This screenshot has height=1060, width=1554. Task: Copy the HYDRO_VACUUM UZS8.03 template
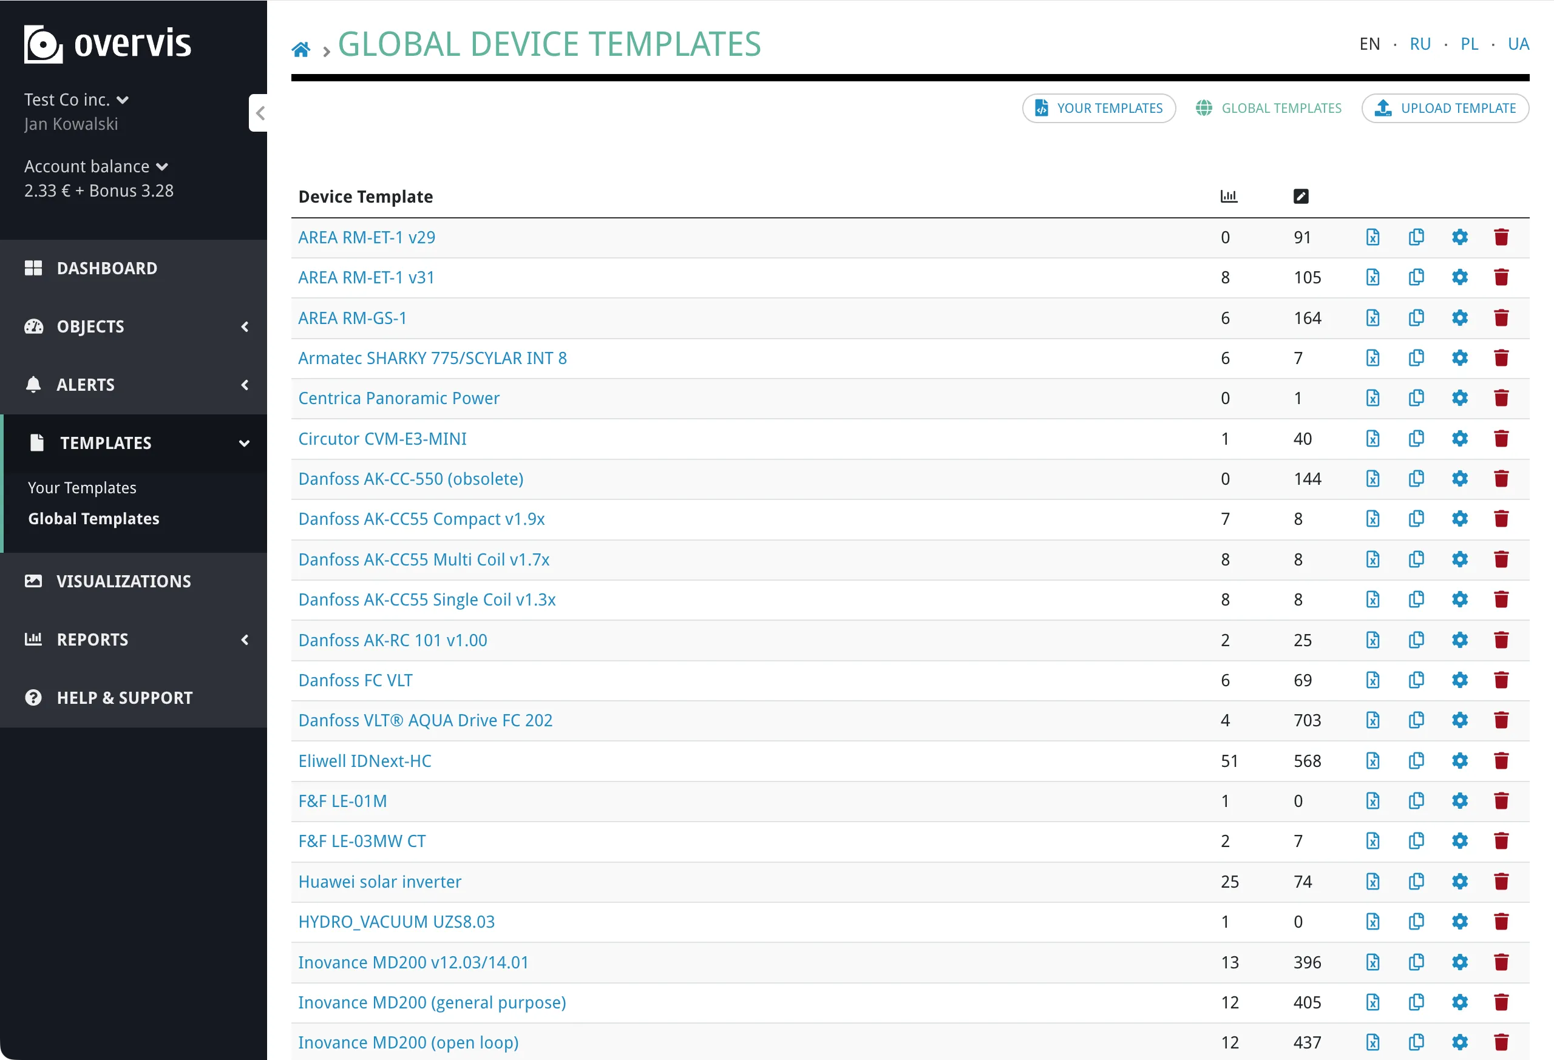coord(1416,922)
